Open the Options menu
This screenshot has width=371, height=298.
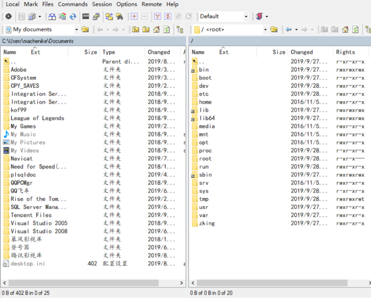[x=127, y=4]
